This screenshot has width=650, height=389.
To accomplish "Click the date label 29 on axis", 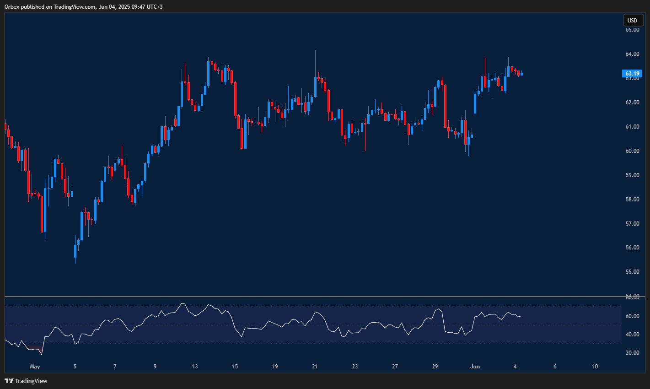I will 435,367.
